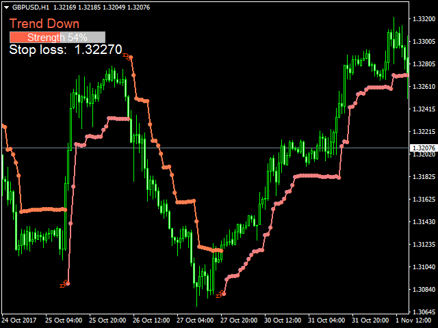Click the 1.30840 price axis label
This screenshot has height=328, width=438.
pyautogui.click(x=424, y=290)
